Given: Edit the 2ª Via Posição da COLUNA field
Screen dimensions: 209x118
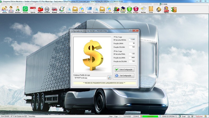Looking at the screenshot, I should 132,61.
